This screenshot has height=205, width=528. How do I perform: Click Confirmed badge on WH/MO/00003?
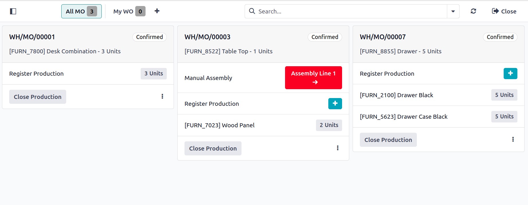pos(325,37)
